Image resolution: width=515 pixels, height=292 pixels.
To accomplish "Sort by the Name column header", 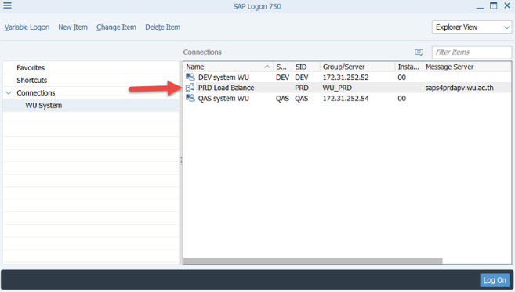I will pyautogui.click(x=195, y=67).
